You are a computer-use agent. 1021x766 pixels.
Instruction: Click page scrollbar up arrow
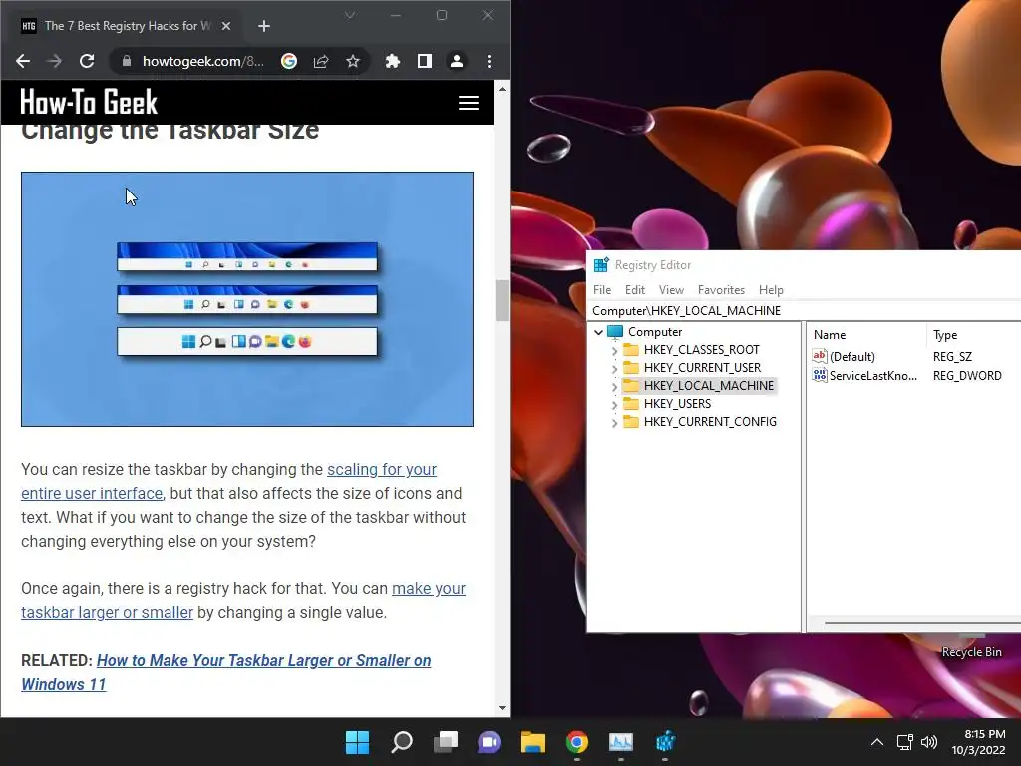pos(502,89)
